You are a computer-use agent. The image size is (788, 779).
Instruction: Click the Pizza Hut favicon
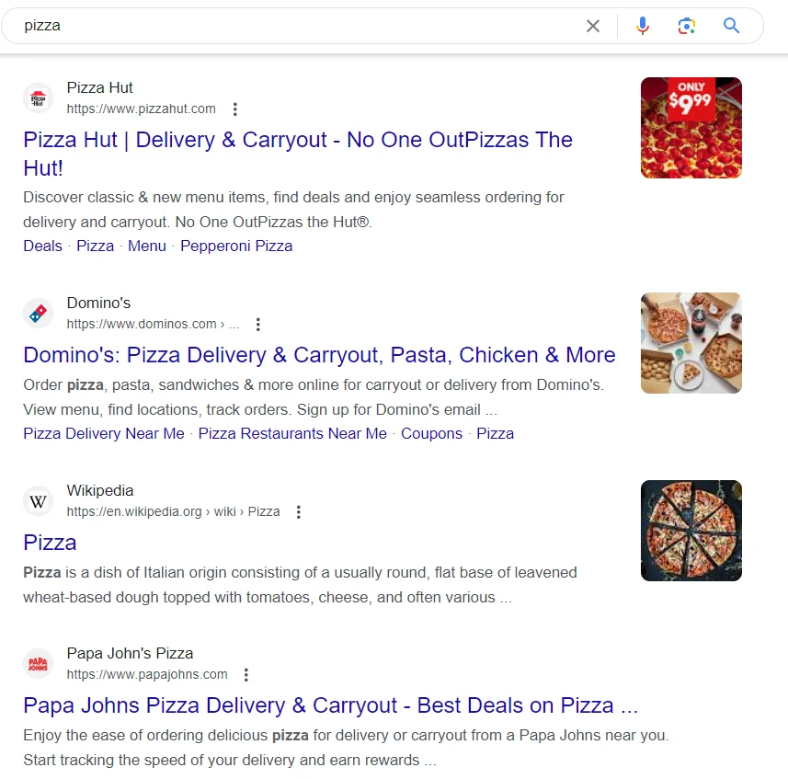[x=38, y=98]
